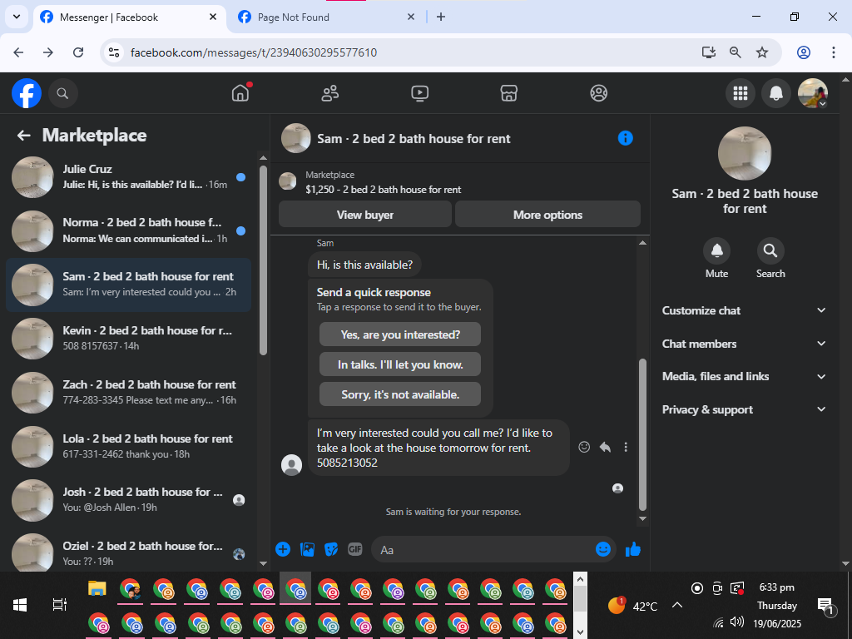The image size is (852, 639).
Task: Click View buyer button
Action: click(364, 214)
